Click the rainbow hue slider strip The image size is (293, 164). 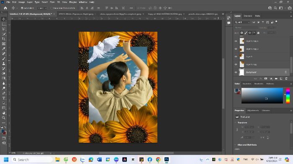click(x=288, y=96)
